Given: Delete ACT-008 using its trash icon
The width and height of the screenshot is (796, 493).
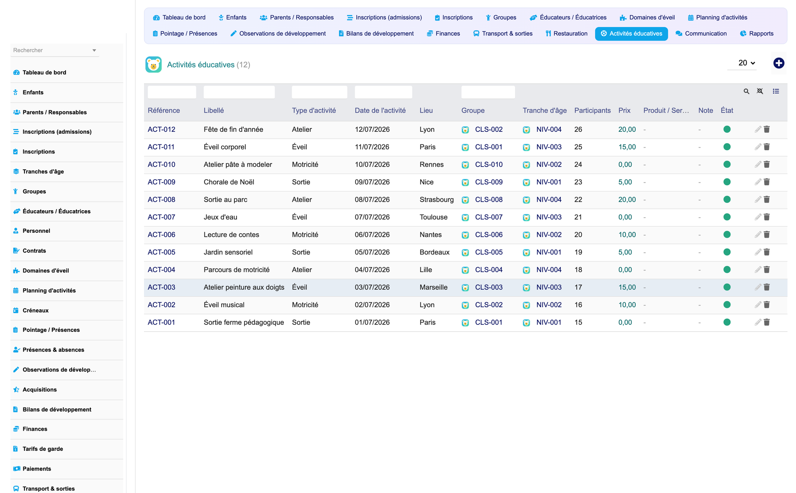Looking at the screenshot, I should 767,200.
